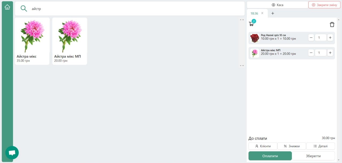Open shopping cart icon with badge
342x163 pixels.
click(252, 23)
